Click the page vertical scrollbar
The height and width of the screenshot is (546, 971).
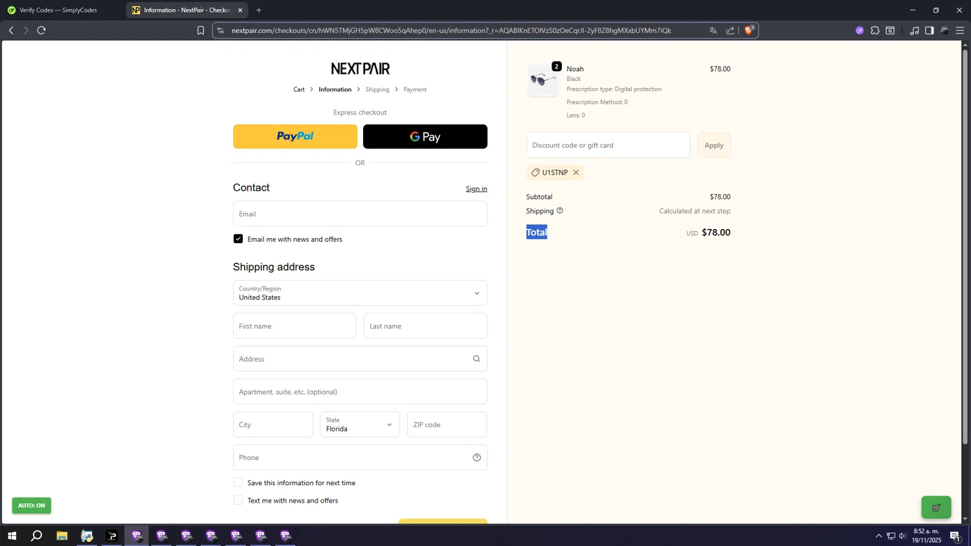(965, 246)
